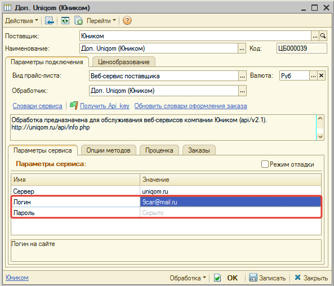Screen dimensions: 334x286
Task: Open help with the question mark icon
Action: (x=127, y=21)
